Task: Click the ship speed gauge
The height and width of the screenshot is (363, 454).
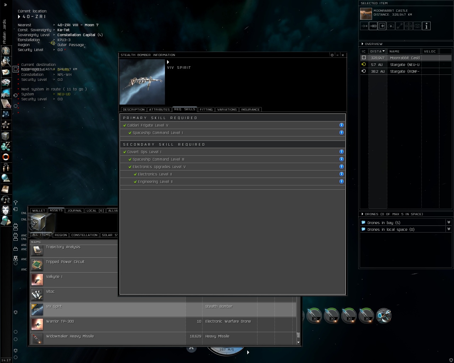Action: click(227, 350)
